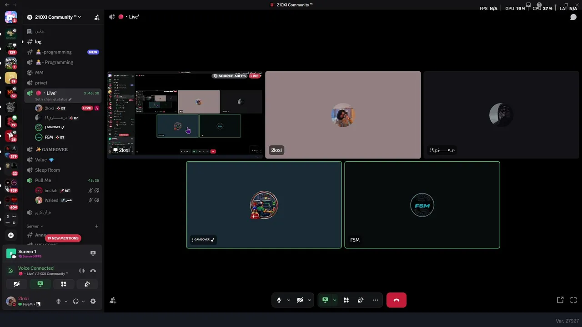Screen dimensions: 582x327
Task: Mute microphone in the bottom call control bar
Action: pos(279,300)
